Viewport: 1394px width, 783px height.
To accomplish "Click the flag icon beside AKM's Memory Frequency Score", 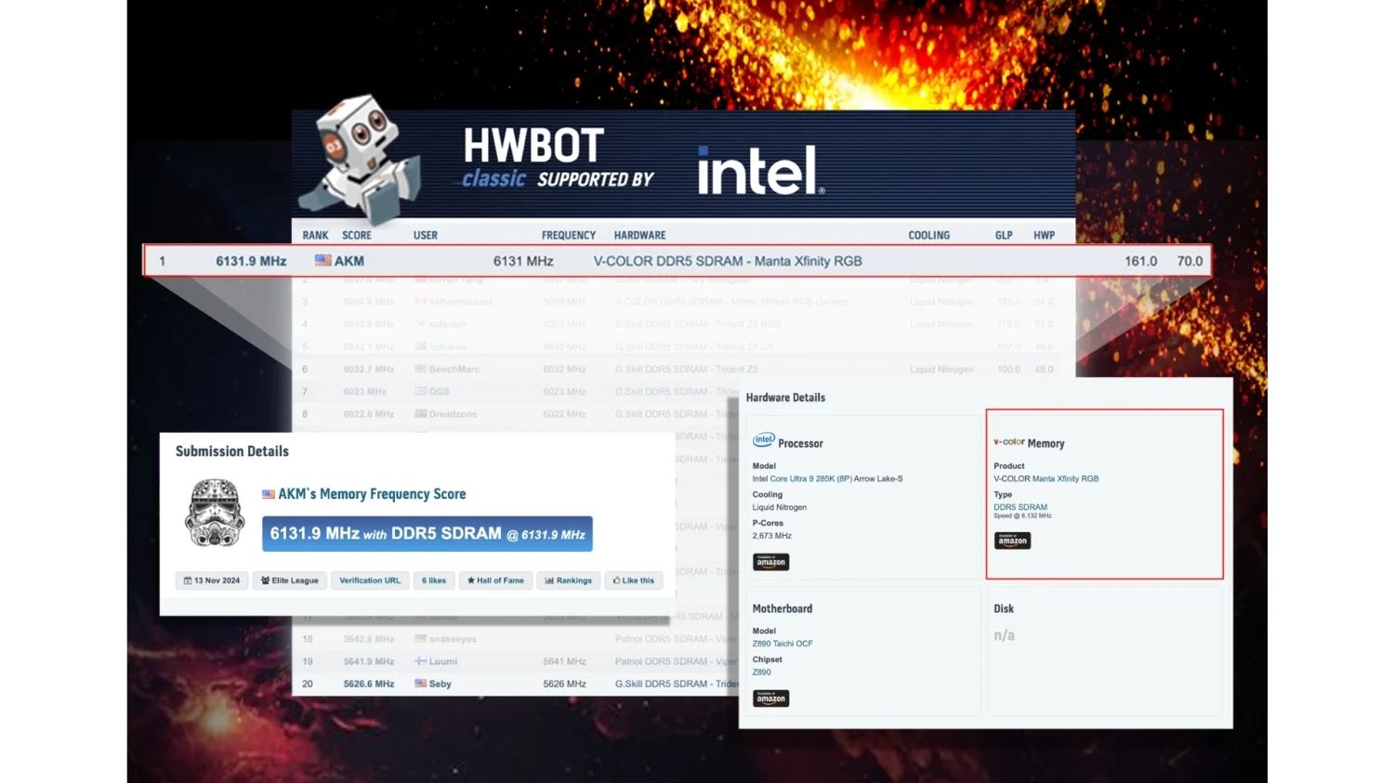I will [x=268, y=494].
